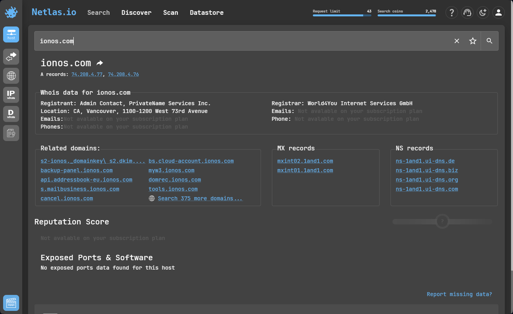Screen dimensions: 513x314
Task: Open the Scan menu
Action: tap(170, 12)
